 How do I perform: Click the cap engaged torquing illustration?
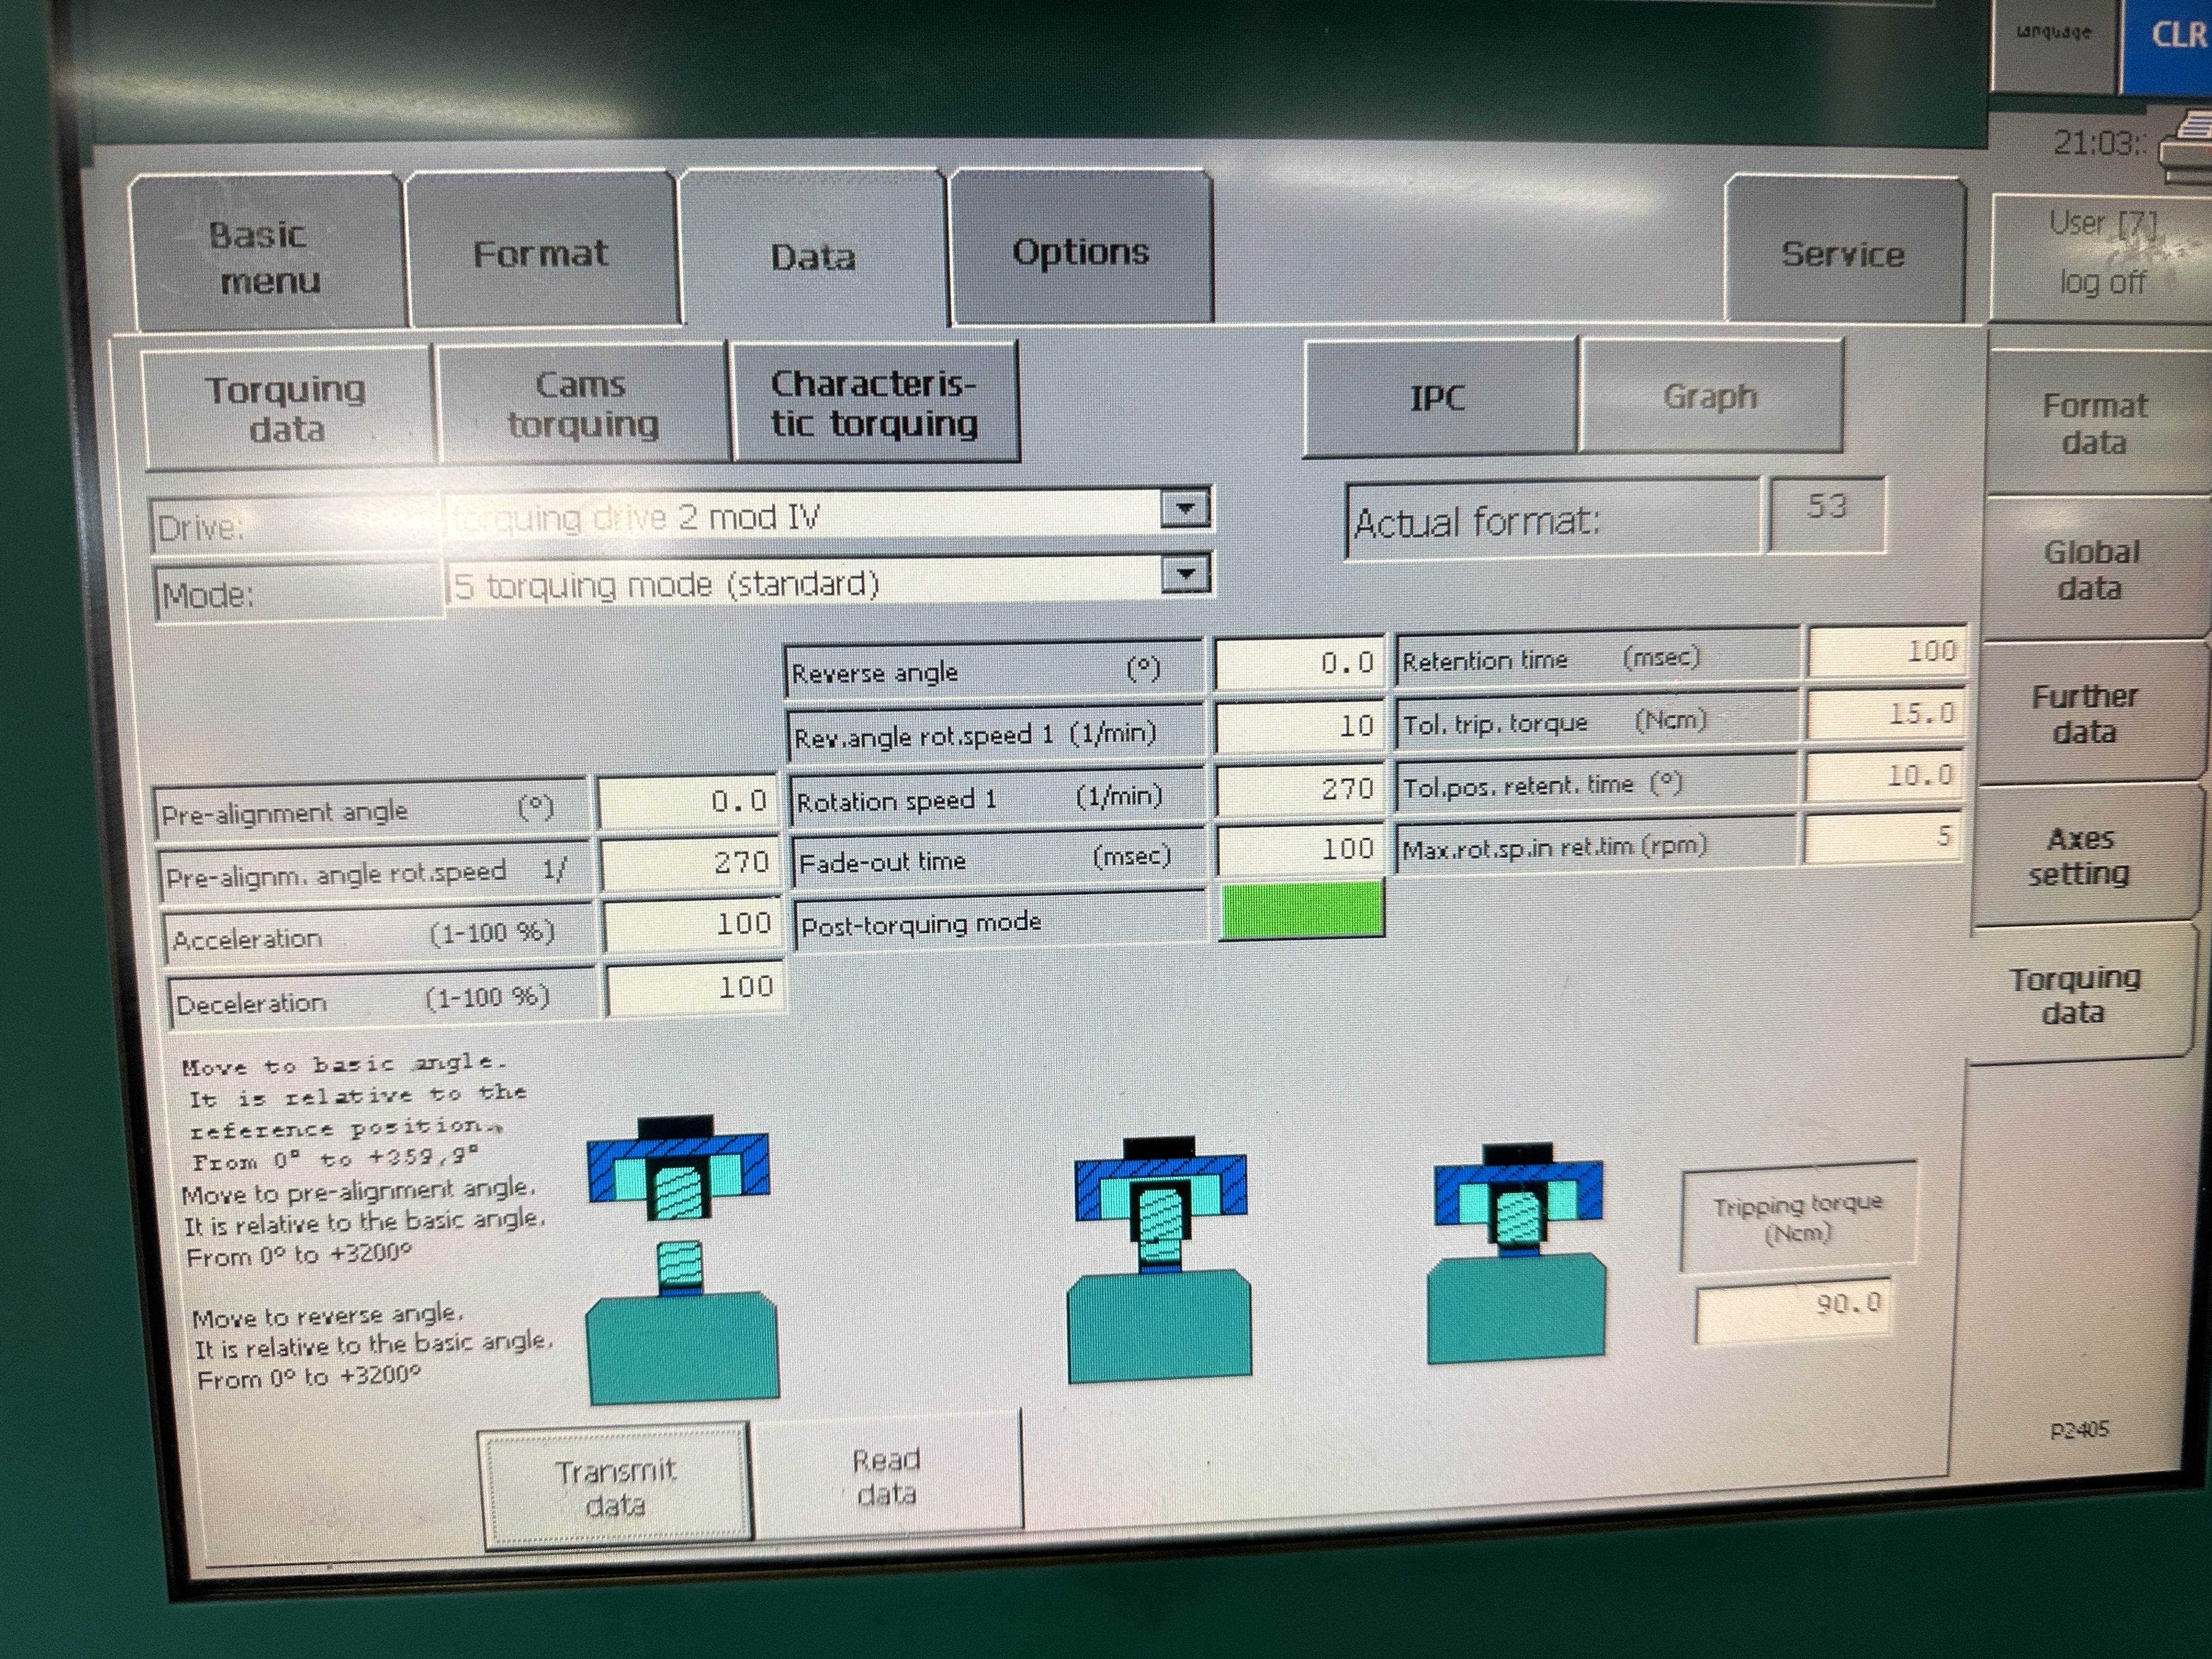[x=1159, y=1262]
